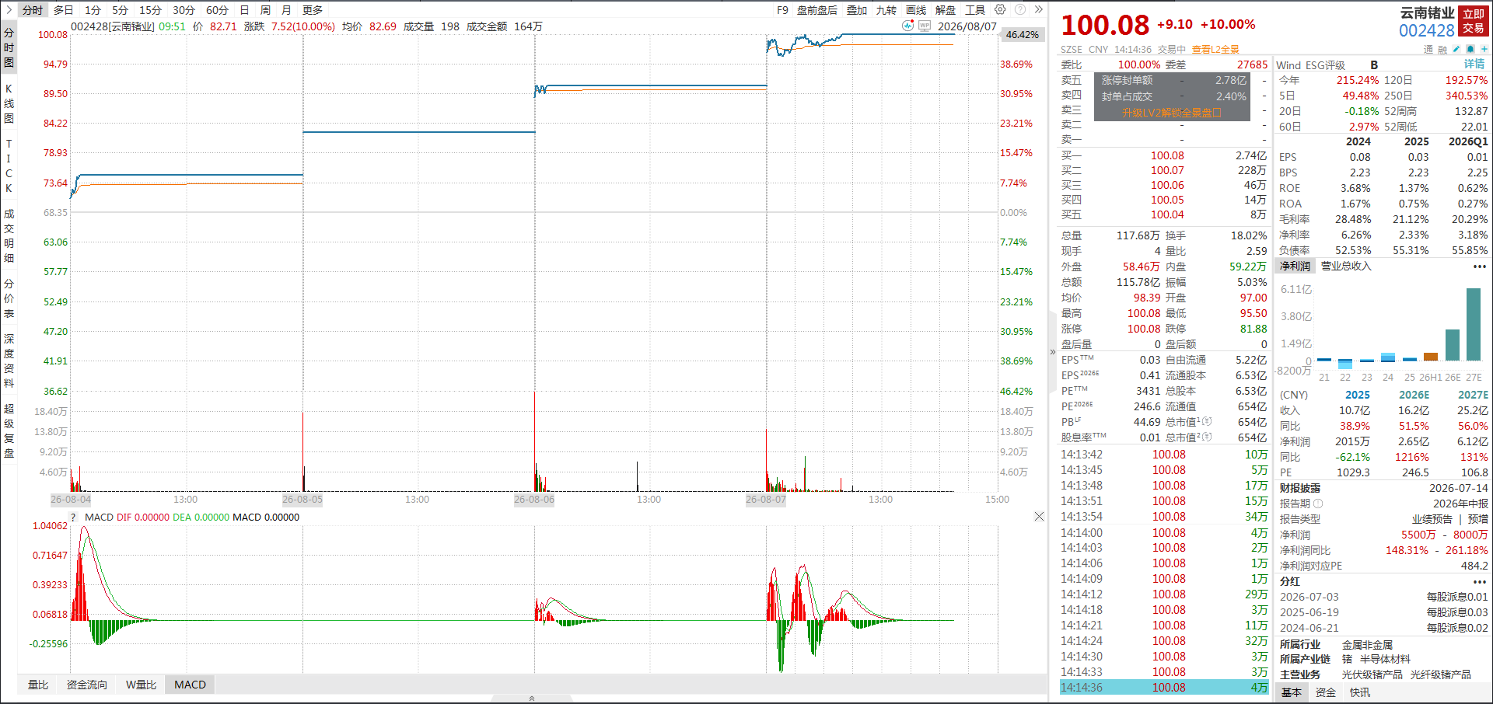Click the info icon next to 总市值1
The height and width of the screenshot is (704, 1493).
tap(1207, 422)
